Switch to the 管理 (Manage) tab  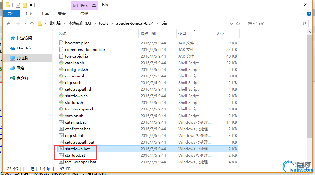(x=84, y=14)
